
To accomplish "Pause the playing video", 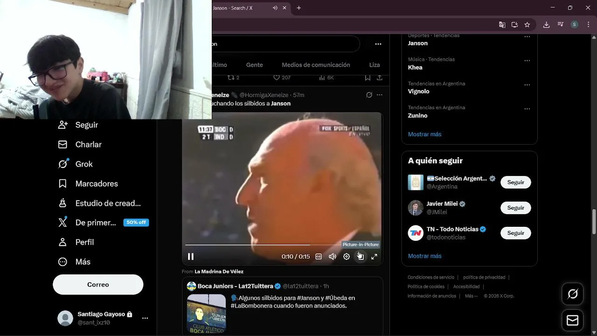I will point(191,256).
